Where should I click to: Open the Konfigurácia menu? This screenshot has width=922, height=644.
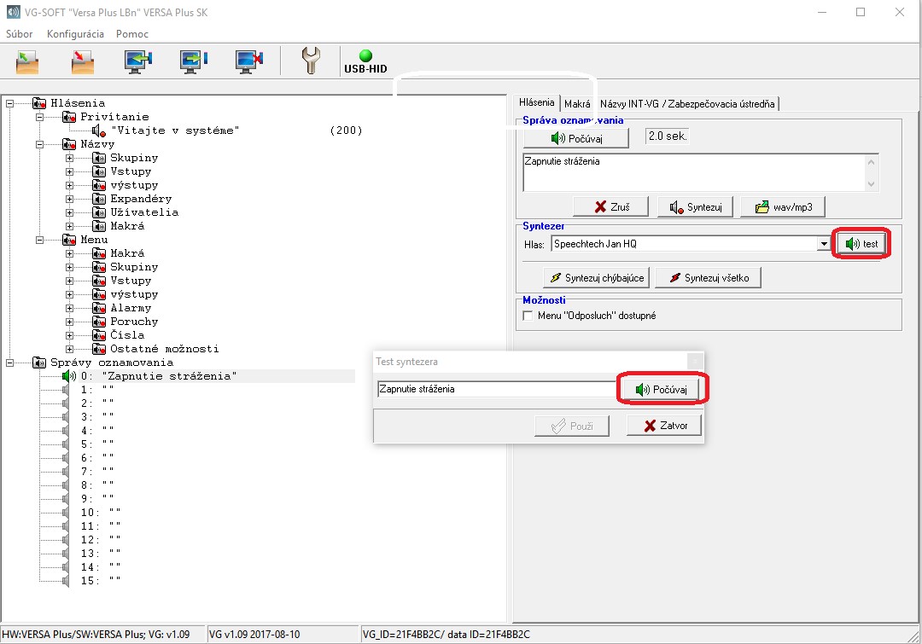point(75,34)
